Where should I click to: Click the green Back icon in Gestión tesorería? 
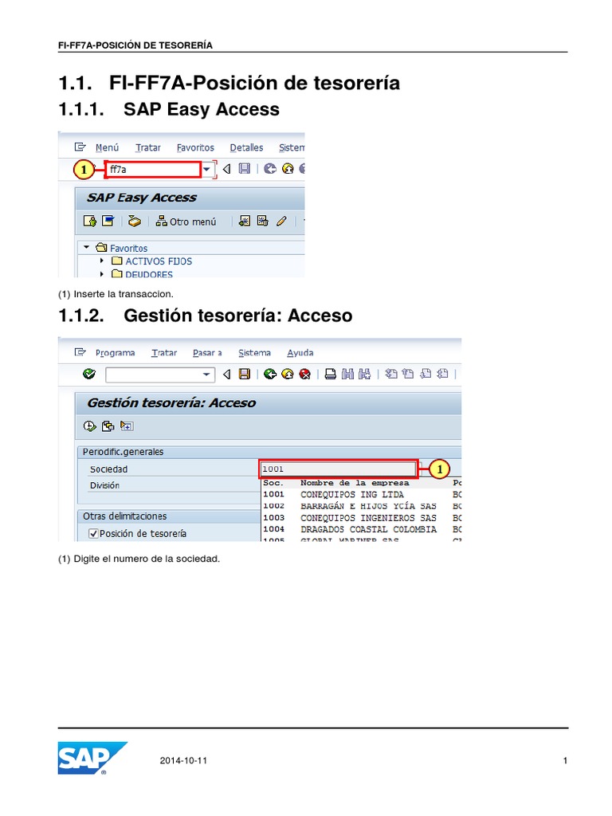click(x=269, y=375)
